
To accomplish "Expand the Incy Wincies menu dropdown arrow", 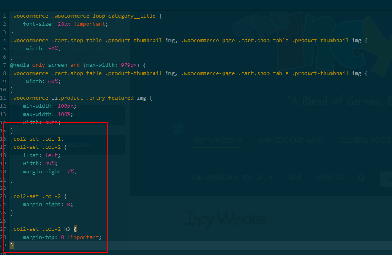I will pos(240,141).
